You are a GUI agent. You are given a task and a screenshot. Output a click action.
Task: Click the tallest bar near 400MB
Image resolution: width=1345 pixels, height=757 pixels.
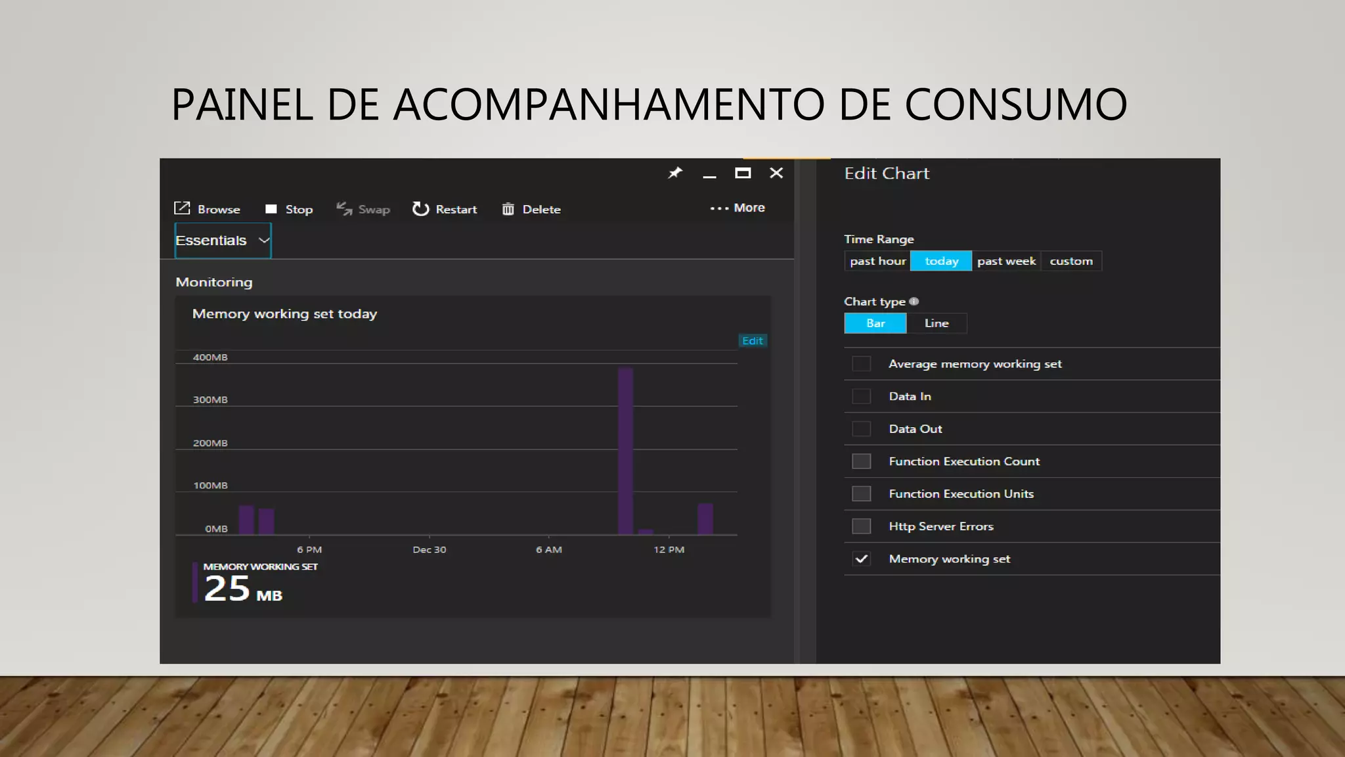click(625, 451)
